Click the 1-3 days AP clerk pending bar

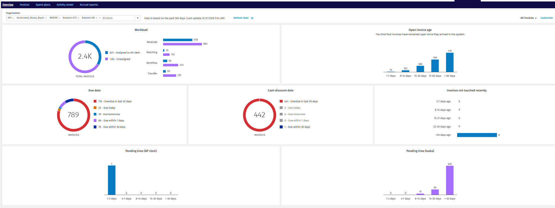coord(112,180)
